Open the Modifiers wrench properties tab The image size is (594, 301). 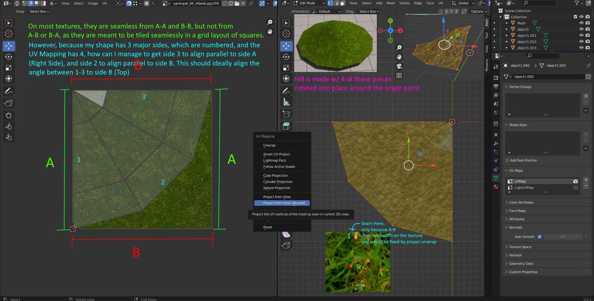click(496, 144)
